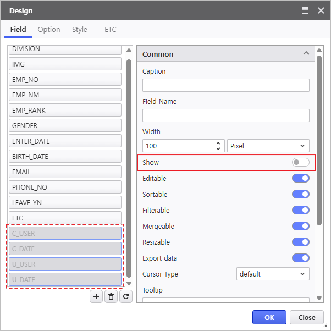Click the delete field trash icon
Viewport: 331px width, 331px height.
111,296
